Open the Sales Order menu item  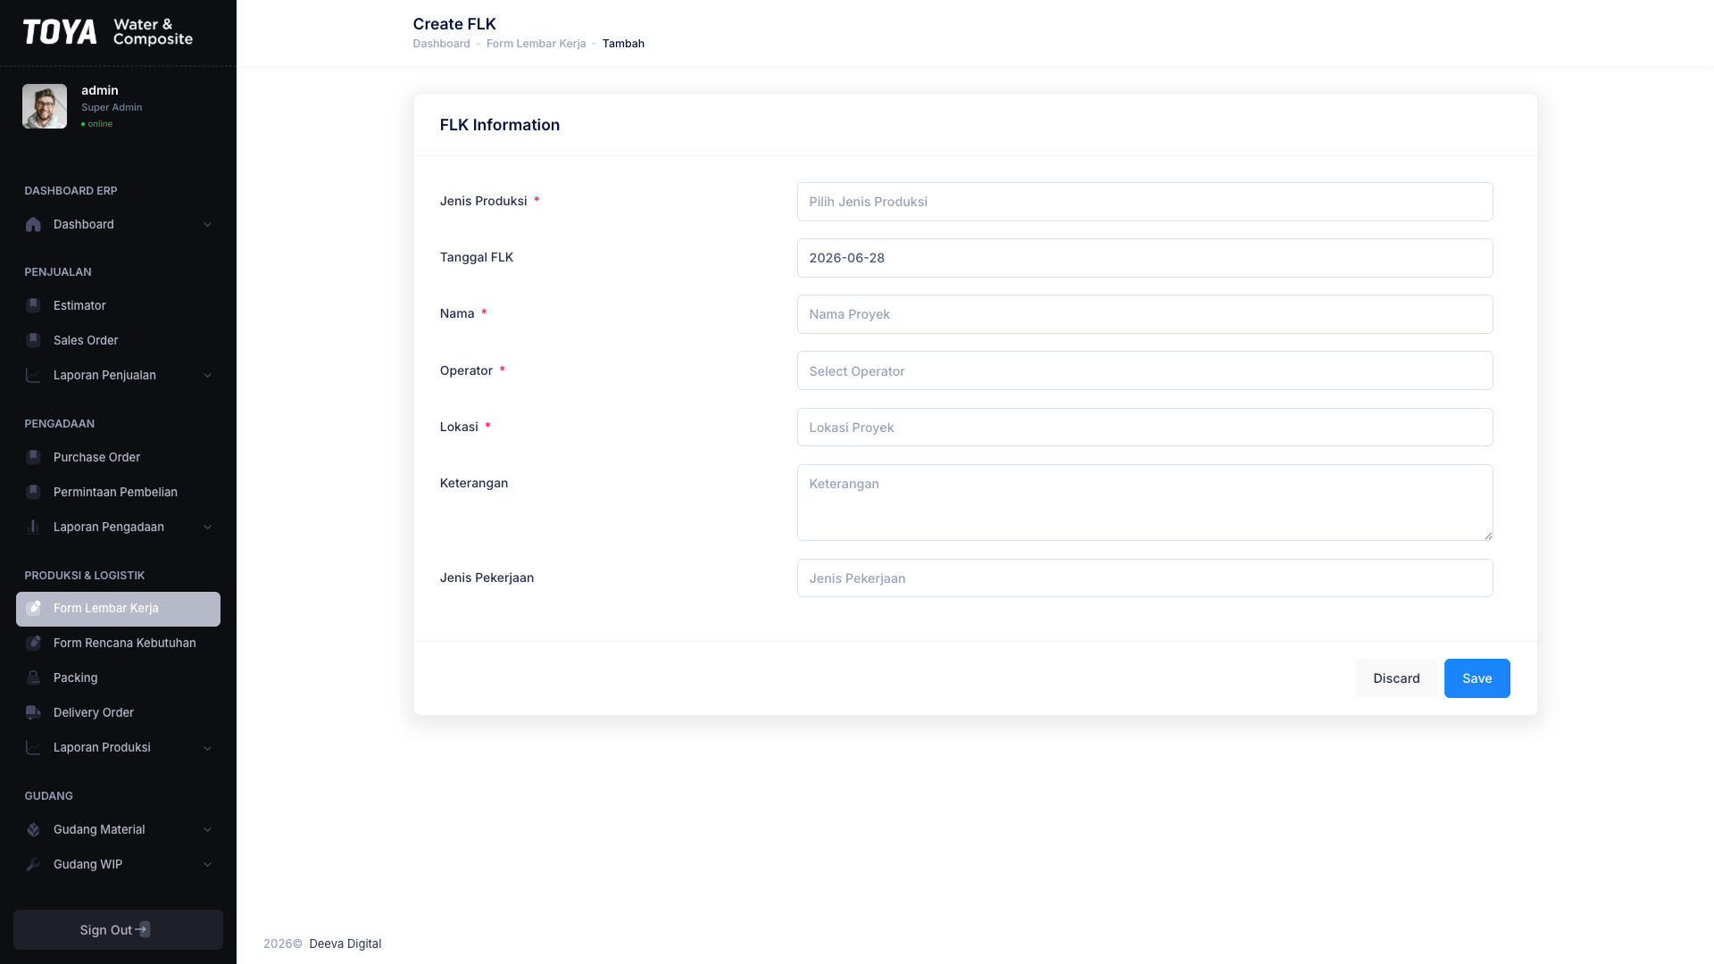click(118, 340)
